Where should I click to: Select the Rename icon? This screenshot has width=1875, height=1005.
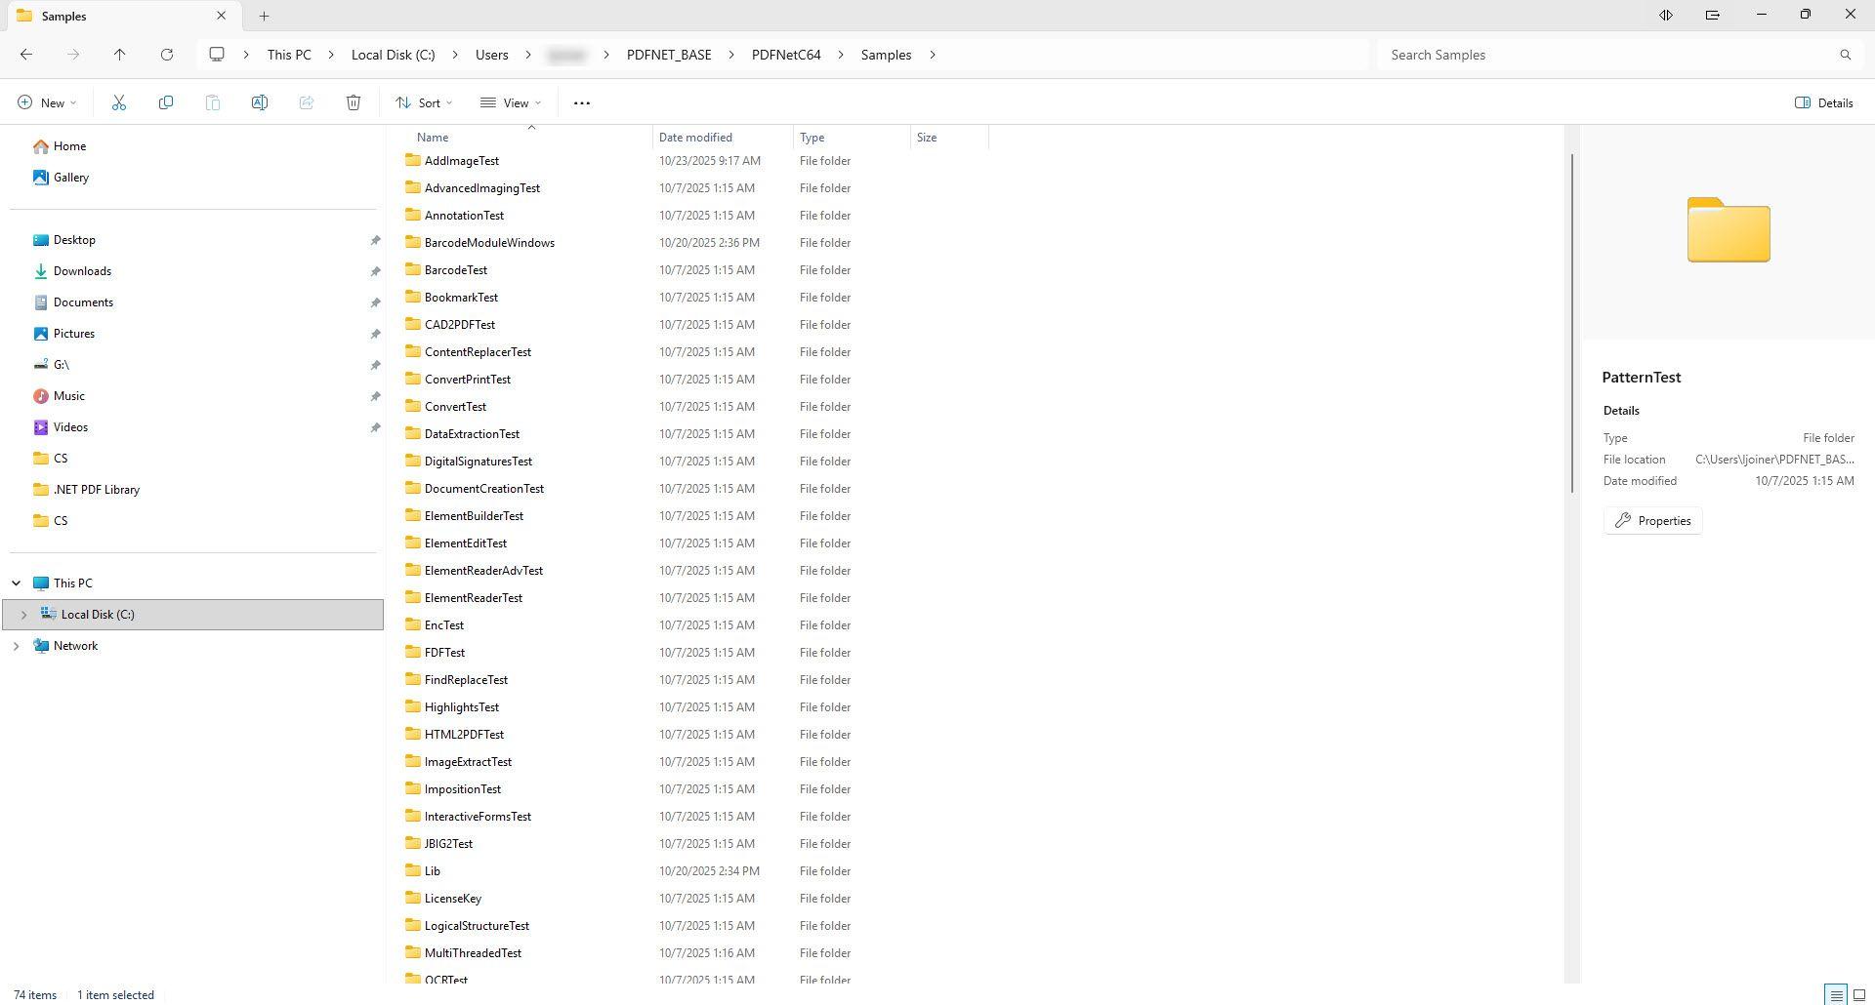coord(260,102)
